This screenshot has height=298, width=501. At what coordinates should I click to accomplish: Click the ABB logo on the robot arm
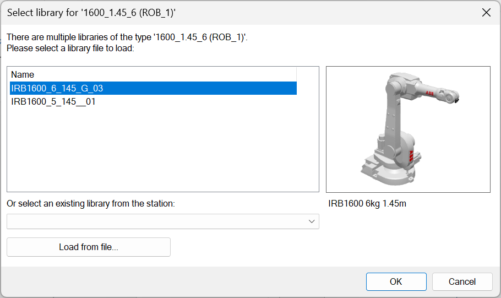coord(429,94)
